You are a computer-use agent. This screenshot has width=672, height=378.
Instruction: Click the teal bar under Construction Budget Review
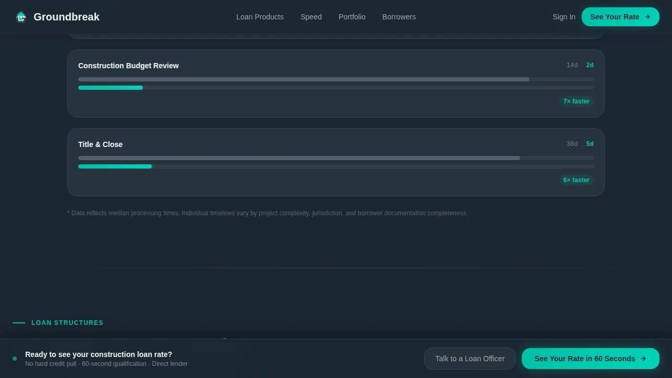point(110,88)
